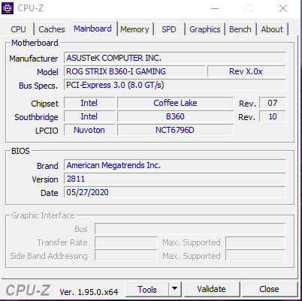Switch to the CPU tab
This screenshot has width=302, height=301.
[18, 29]
